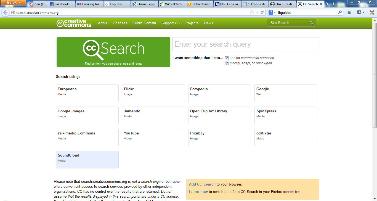
Task: Click the site identity globe icon
Action: [x=13, y=13]
